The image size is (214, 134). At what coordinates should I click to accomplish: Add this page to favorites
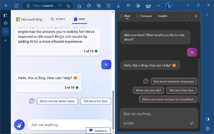coord(68,6)
